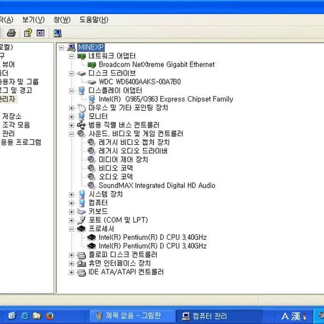Open the 도움말(H) menu
The height and width of the screenshot is (324, 324).
click(94, 20)
